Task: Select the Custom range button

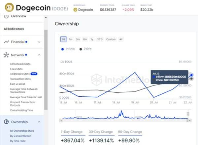Action: click(x=111, y=39)
